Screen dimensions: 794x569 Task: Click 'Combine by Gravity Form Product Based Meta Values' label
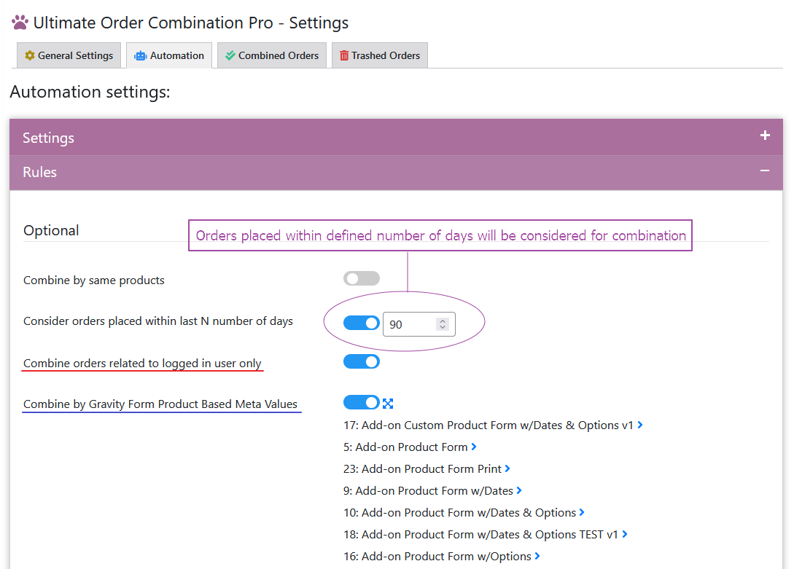[x=160, y=404]
